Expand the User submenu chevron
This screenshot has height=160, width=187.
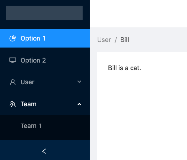click(79, 82)
